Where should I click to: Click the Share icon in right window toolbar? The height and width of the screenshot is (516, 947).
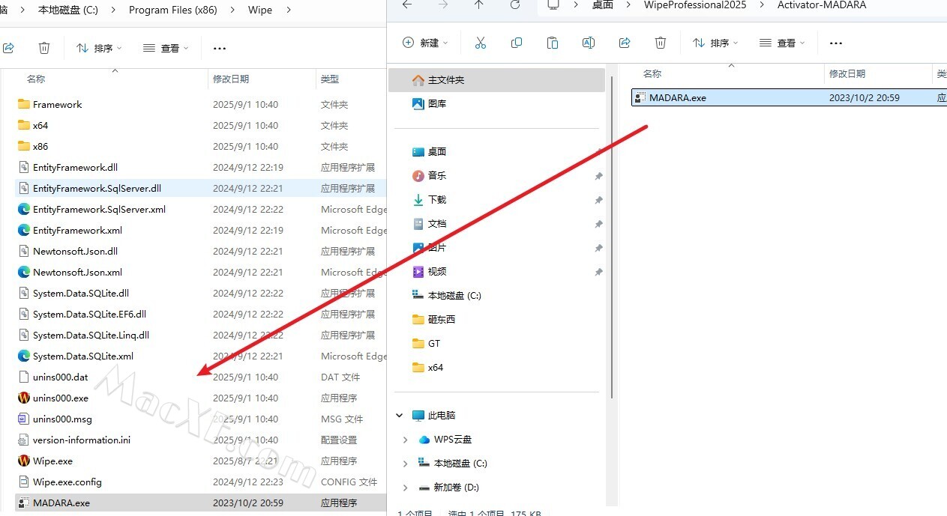point(625,43)
